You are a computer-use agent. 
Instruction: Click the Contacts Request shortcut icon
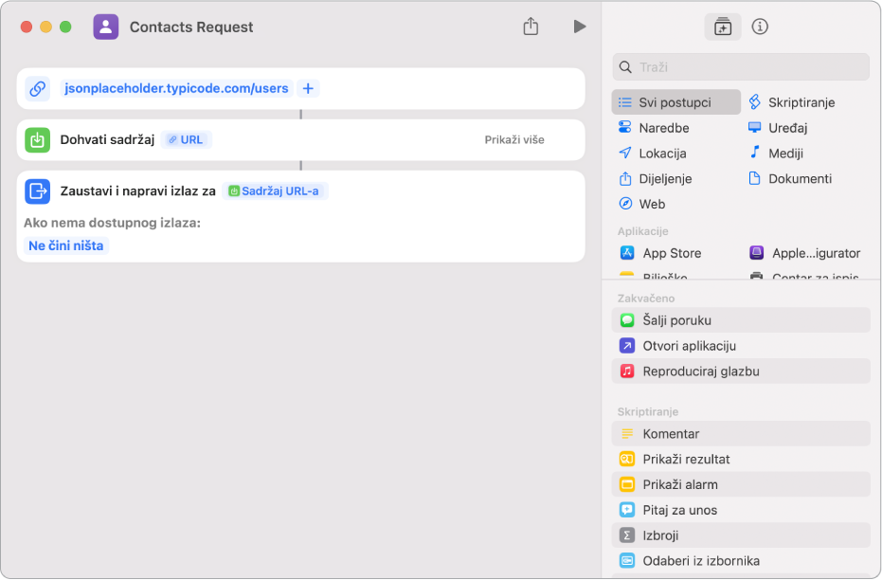106,27
